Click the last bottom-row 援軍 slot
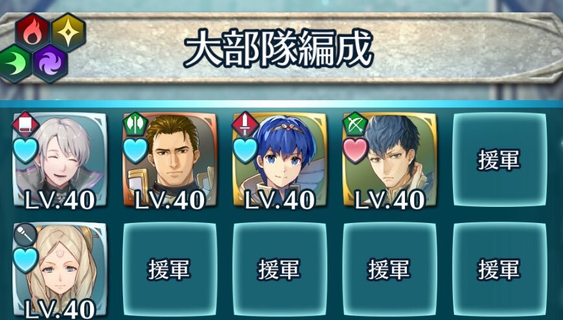Image resolution: width=563 pixels, height=320 pixels. 500,270
